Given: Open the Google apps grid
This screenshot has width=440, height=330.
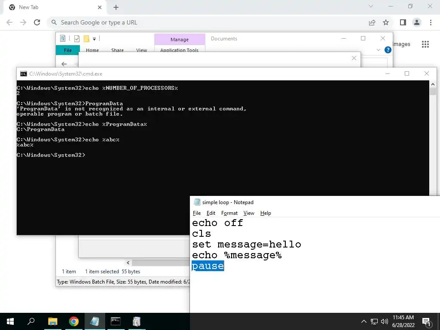Looking at the screenshot, I should pos(425,44).
